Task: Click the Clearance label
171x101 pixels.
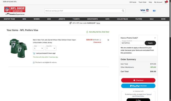Action: point(97,42)
